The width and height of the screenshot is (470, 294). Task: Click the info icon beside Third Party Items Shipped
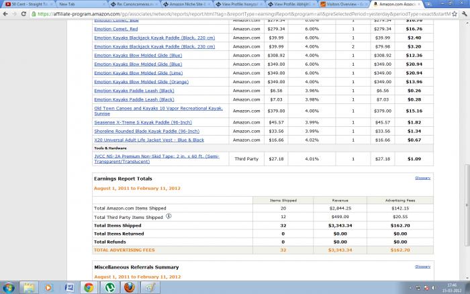169,215
